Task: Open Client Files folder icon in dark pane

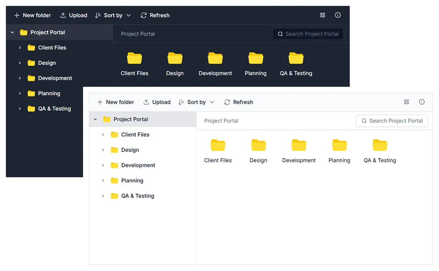Action: pos(135,58)
